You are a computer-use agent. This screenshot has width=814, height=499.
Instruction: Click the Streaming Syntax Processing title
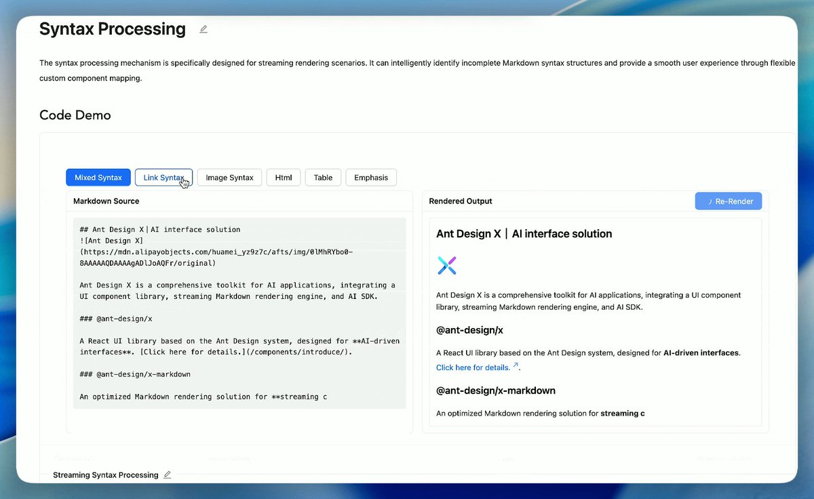point(106,475)
